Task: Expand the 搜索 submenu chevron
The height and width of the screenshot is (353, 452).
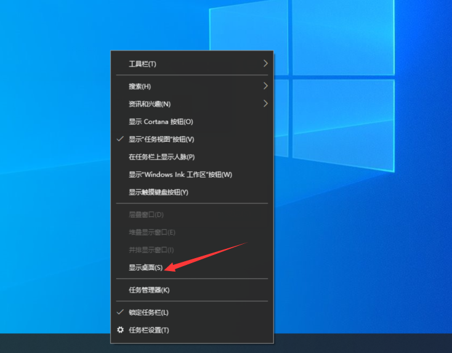Action: click(x=265, y=86)
